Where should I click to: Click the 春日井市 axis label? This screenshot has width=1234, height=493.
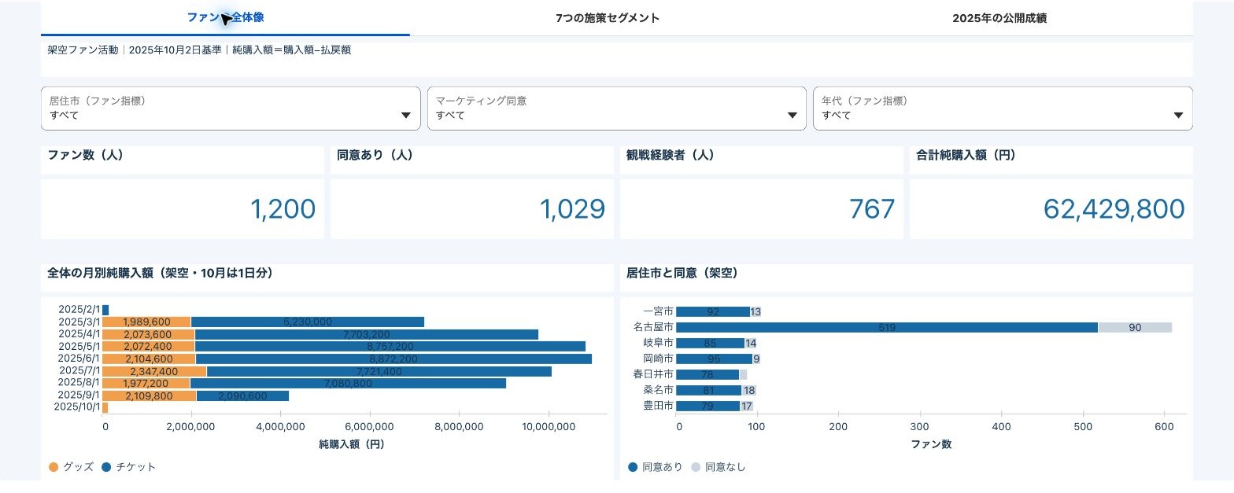(653, 374)
